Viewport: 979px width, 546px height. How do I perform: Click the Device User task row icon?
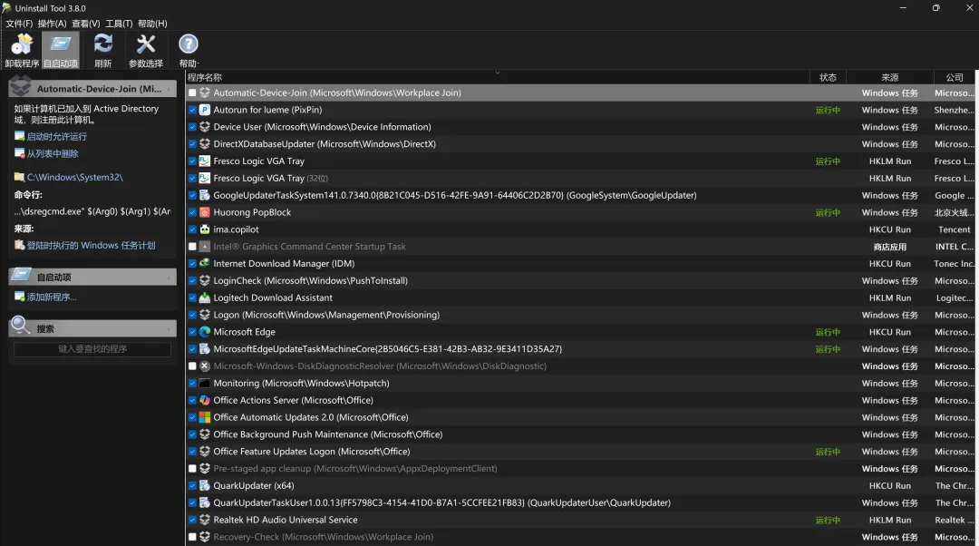pyautogui.click(x=204, y=127)
